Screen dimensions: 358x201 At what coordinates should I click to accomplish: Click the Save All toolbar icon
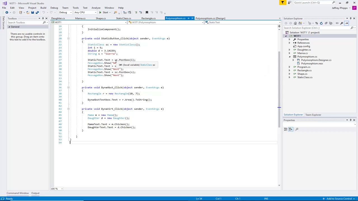[x=37, y=12]
